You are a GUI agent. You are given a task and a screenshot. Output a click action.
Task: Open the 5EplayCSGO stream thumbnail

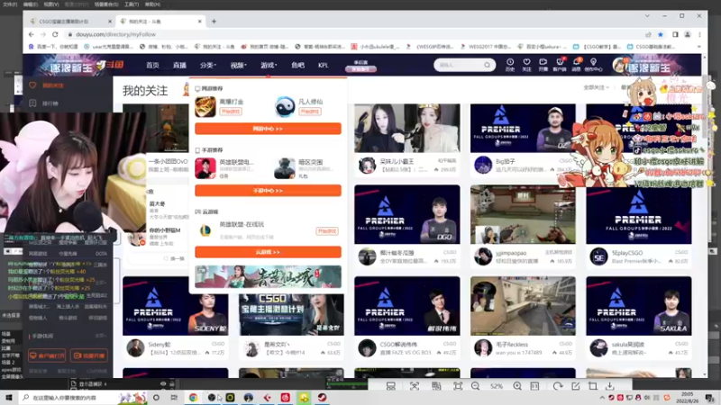coord(639,214)
